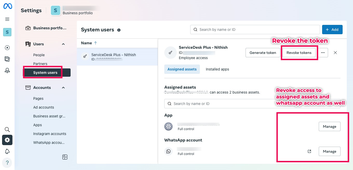Click the search magnifier in left rail
Viewport: 353px width, 170px height.
(x=7, y=130)
